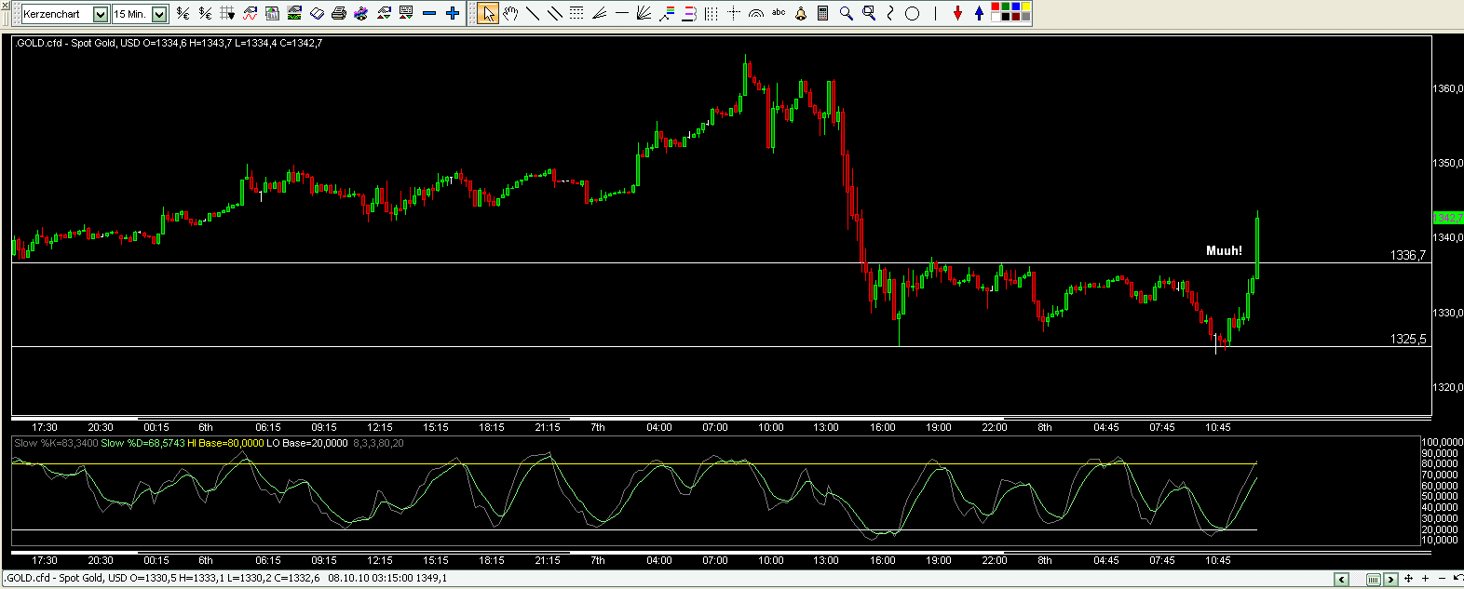Place a red down arrow marker
1464x589 pixels.
(x=957, y=13)
